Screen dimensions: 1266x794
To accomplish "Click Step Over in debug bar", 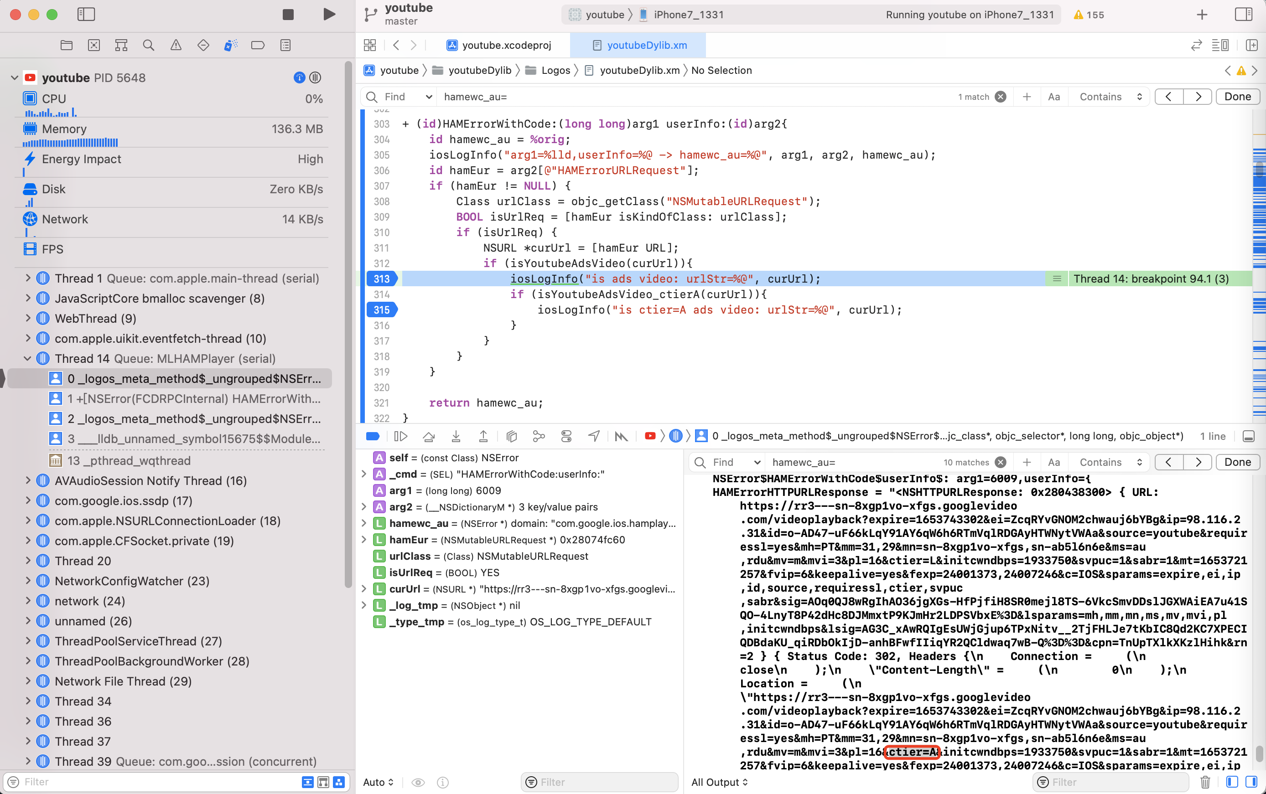I will tap(429, 436).
